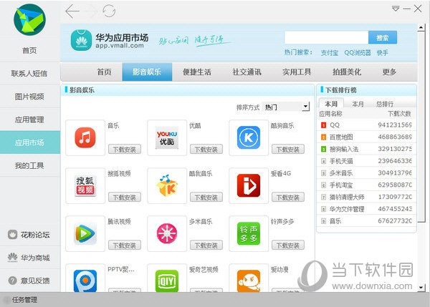Switch to the 拍摄美化 category tab
The width and height of the screenshot is (430, 307).
[347, 72]
